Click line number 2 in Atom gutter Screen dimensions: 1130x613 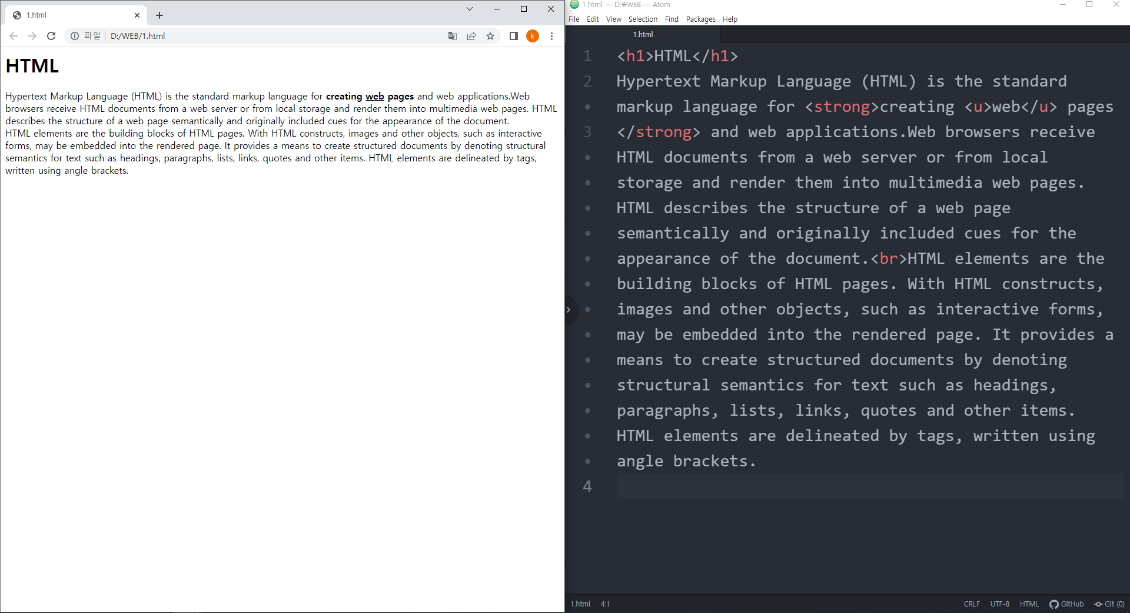point(587,82)
